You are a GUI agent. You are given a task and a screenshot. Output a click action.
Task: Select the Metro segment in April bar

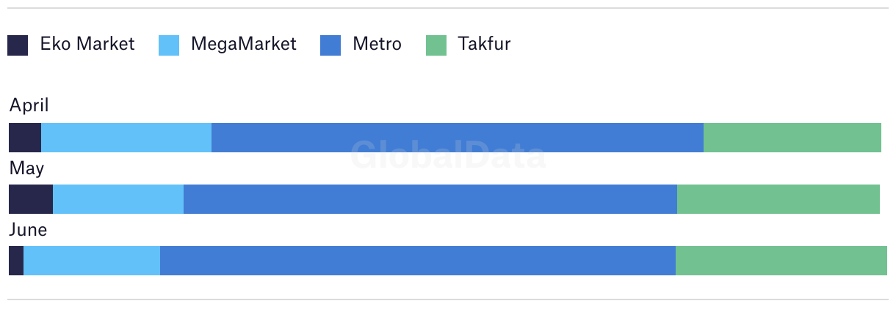(458, 138)
